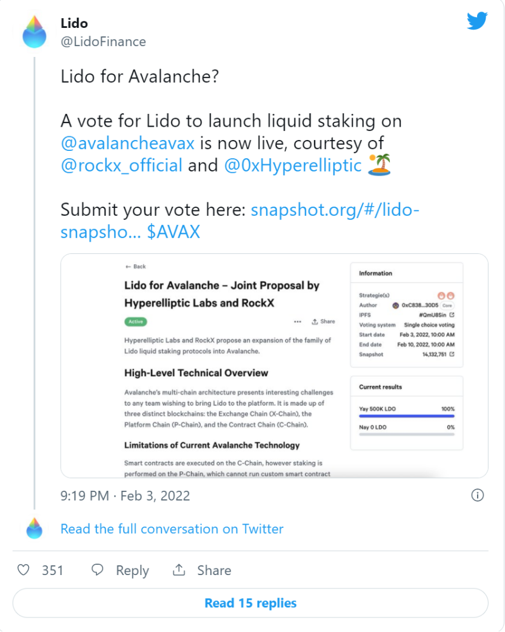Open the tweet info circle icon
This screenshot has width=505, height=632.
477,495
